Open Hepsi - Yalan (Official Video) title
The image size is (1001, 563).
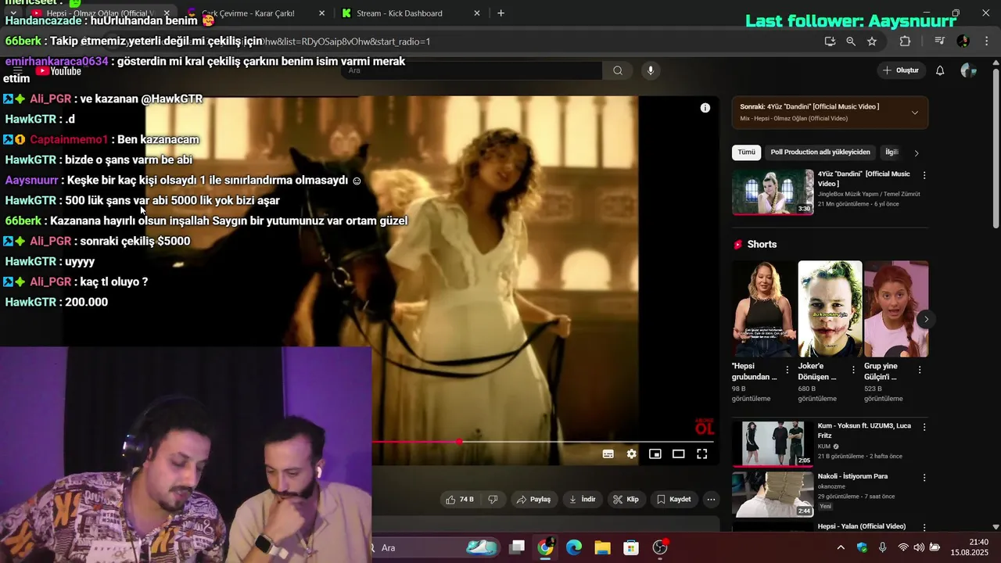[x=862, y=526]
